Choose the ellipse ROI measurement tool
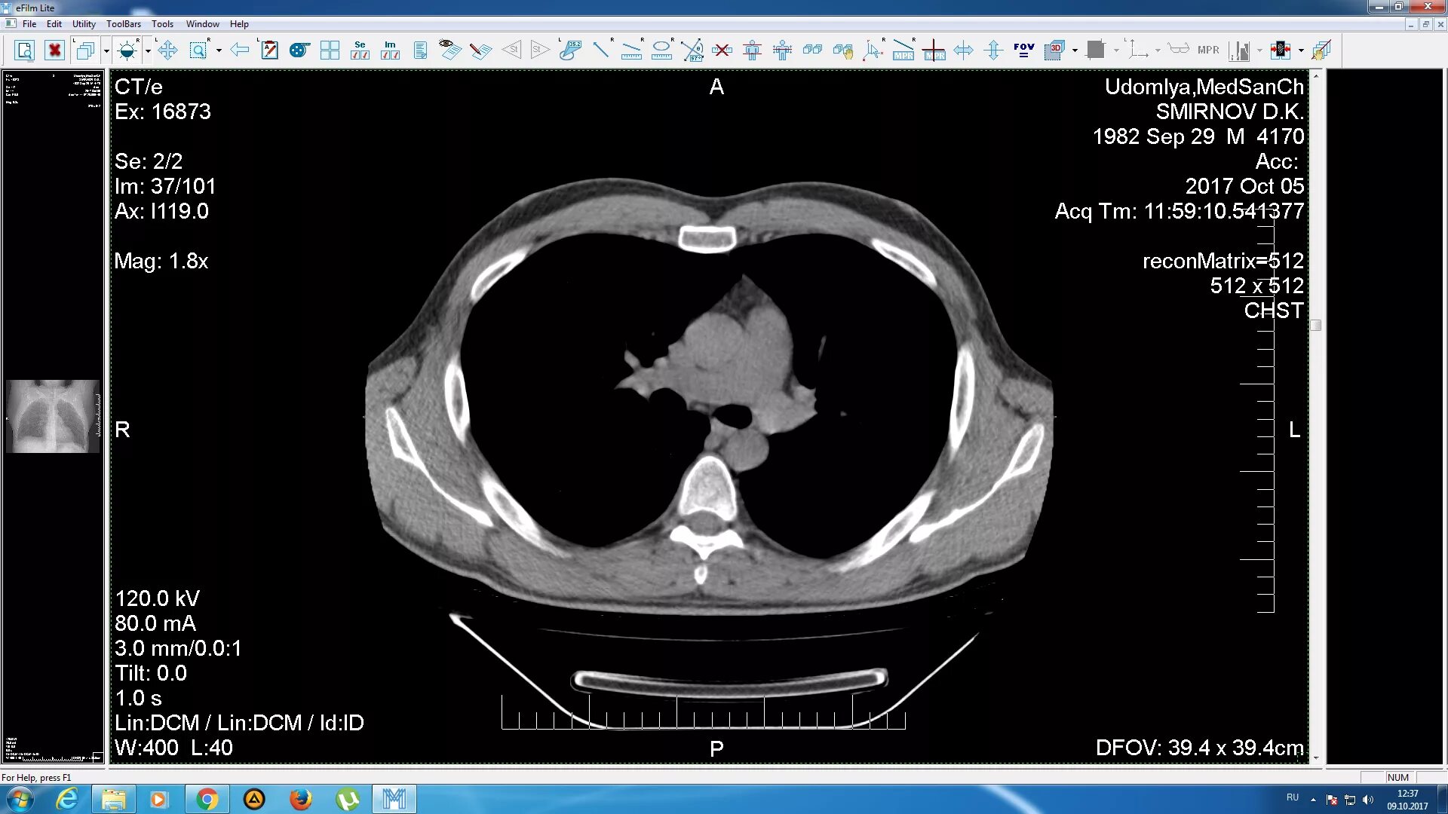The image size is (1448, 814). coord(661,50)
